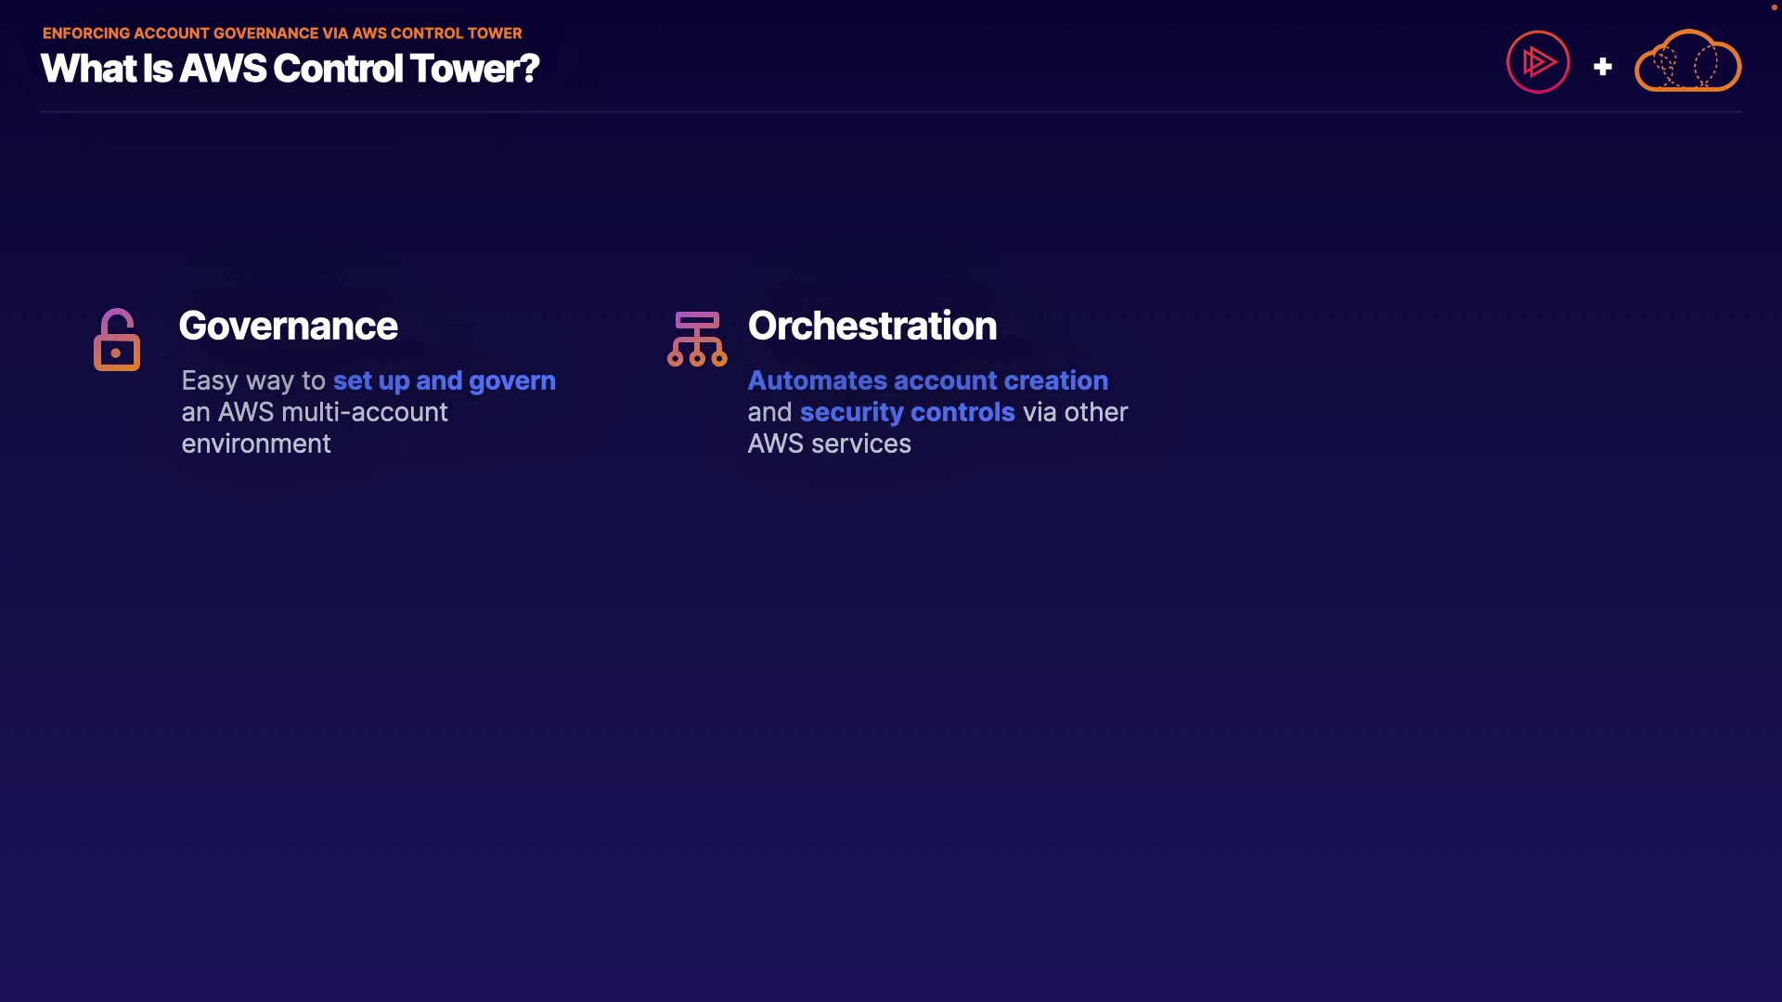This screenshot has width=1782, height=1002.
Task: Click the highlighted "Automates account creation" text
Action: pyautogui.click(x=927, y=381)
